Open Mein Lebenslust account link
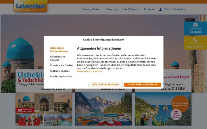 click(175, 9)
